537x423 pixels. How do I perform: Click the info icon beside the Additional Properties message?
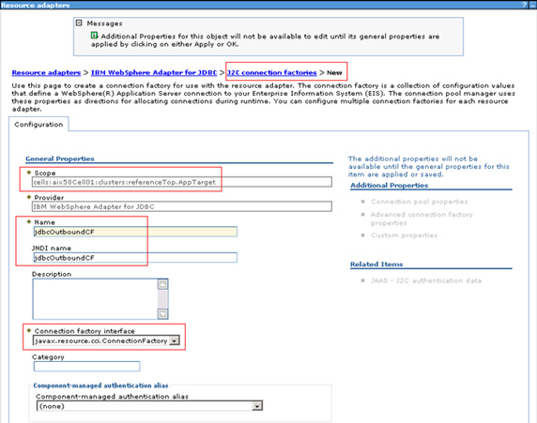tap(94, 36)
